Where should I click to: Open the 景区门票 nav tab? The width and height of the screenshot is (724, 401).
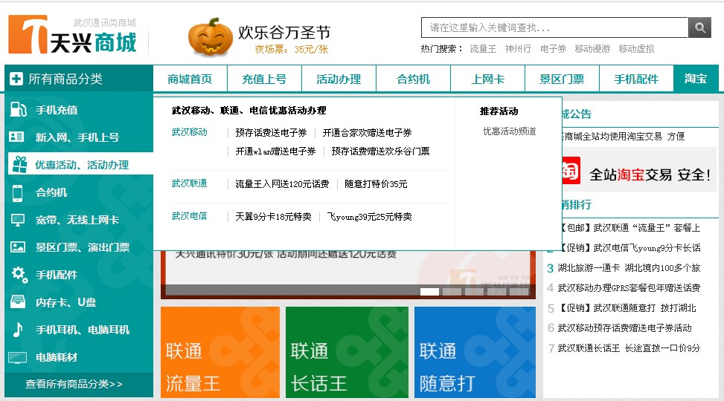pyautogui.click(x=562, y=79)
